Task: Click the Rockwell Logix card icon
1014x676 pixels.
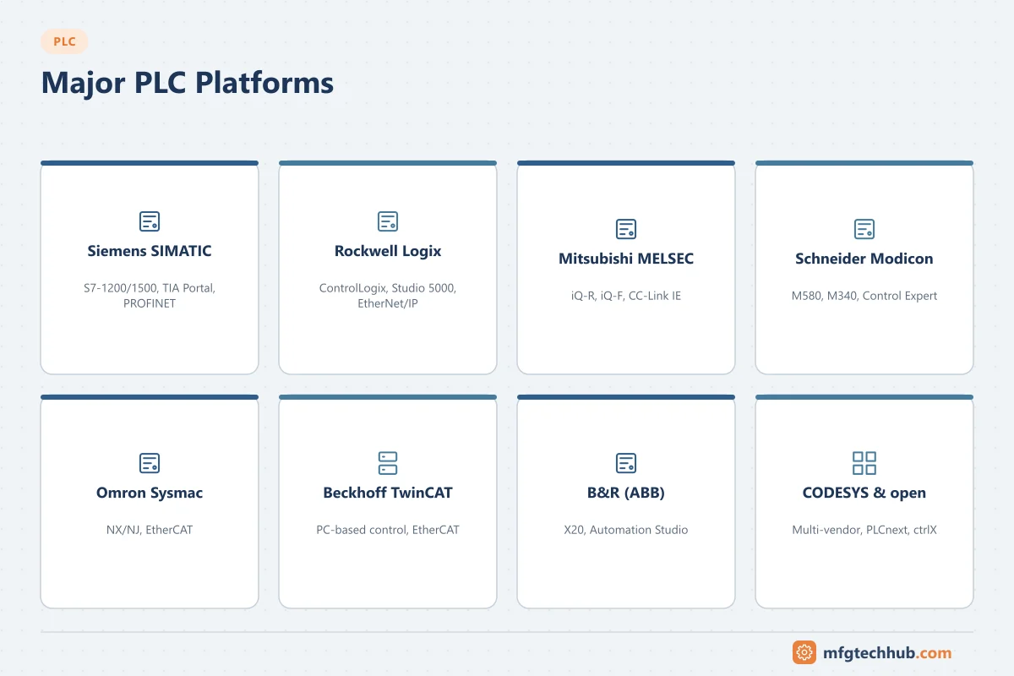Action: tap(388, 221)
